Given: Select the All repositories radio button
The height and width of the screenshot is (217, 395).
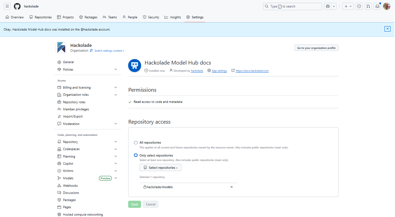Looking at the screenshot, I should (136, 143).
